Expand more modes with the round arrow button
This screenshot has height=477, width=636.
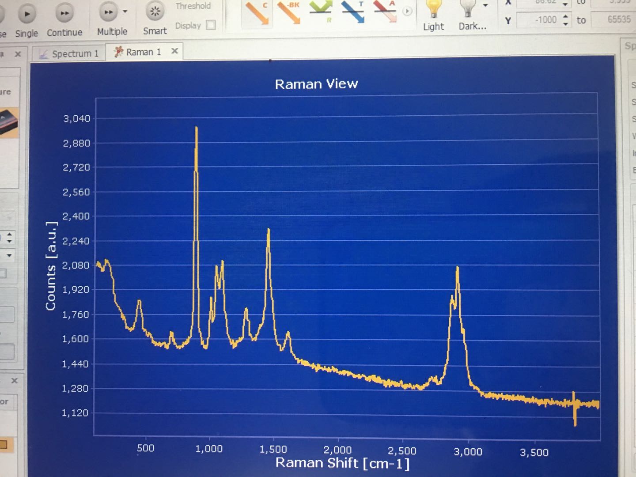tap(407, 11)
